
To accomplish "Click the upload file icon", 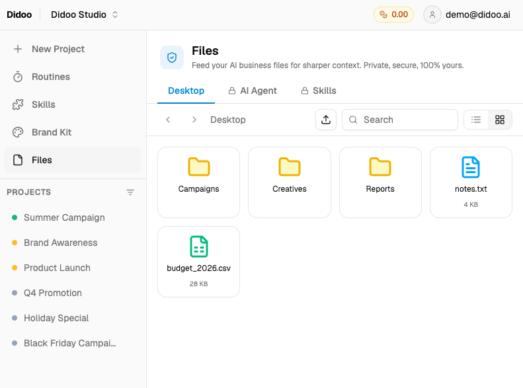I will click(326, 120).
